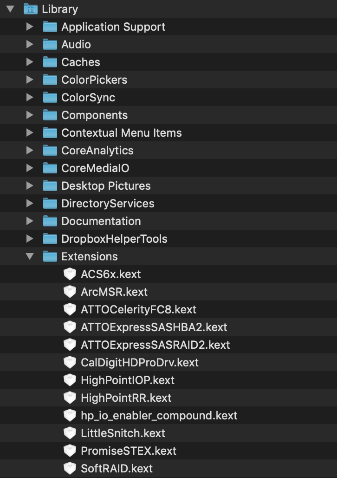Click the DropboxHelperTools folder icon

50,239
